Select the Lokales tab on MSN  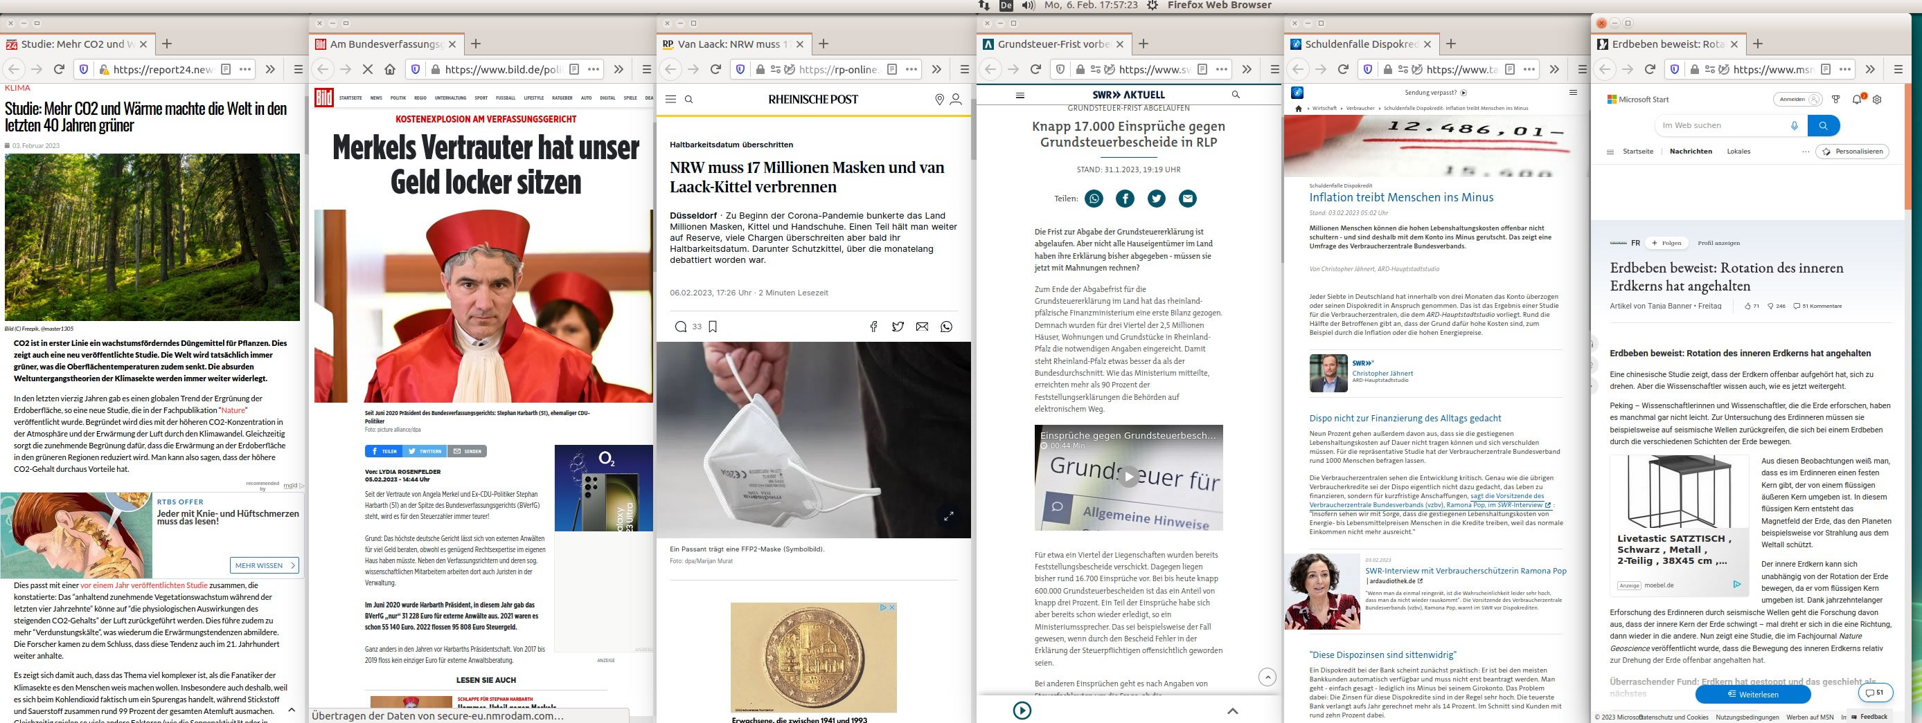(x=1738, y=152)
